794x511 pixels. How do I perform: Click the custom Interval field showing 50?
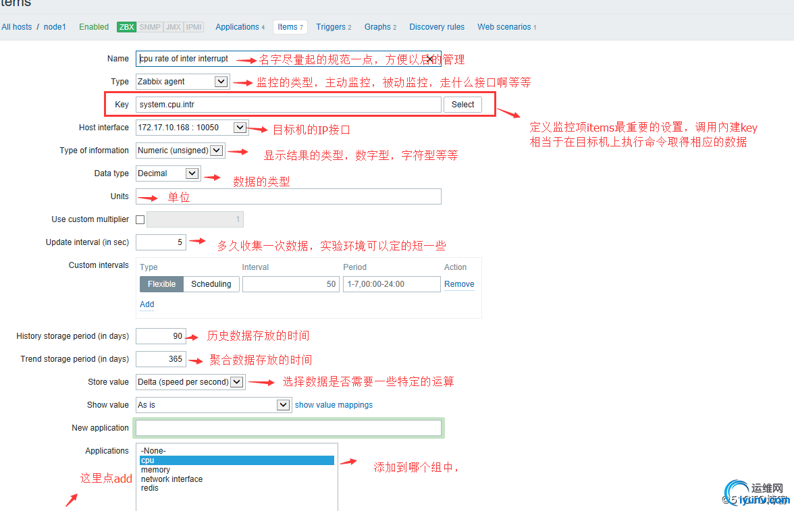(x=290, y=284)
